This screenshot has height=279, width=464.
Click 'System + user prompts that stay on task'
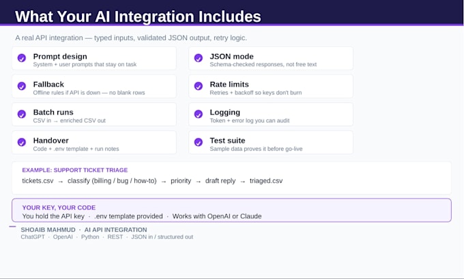point(85,65)
